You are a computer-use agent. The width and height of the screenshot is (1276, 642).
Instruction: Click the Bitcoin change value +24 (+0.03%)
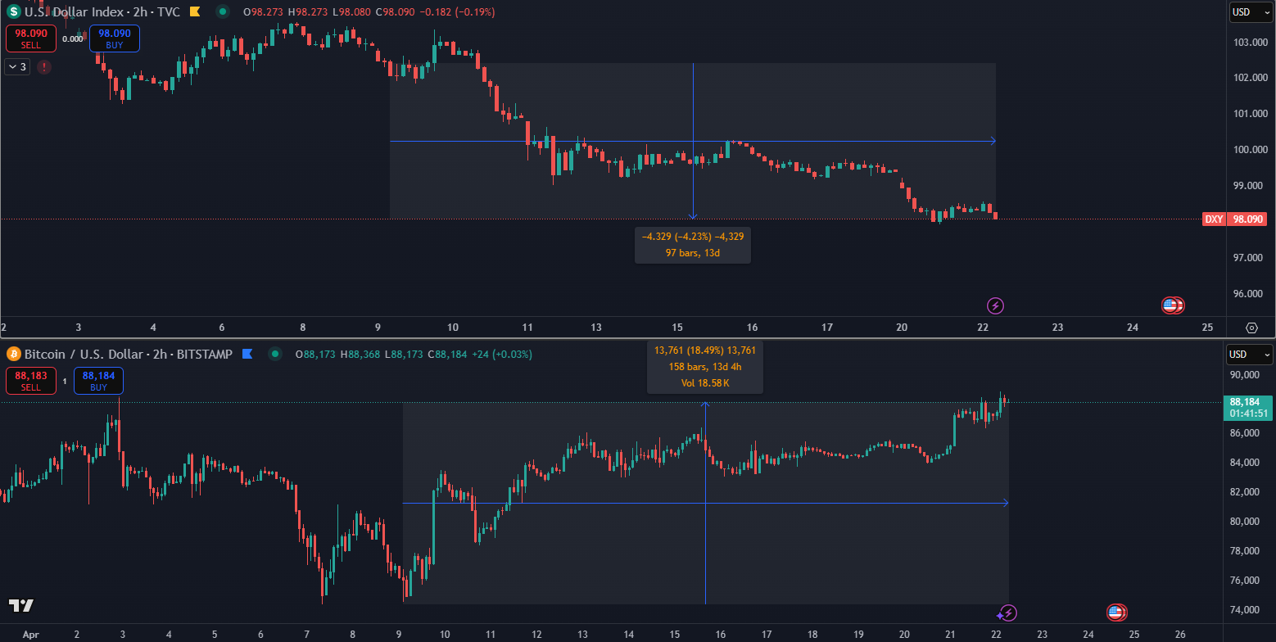tap(503, 354)
